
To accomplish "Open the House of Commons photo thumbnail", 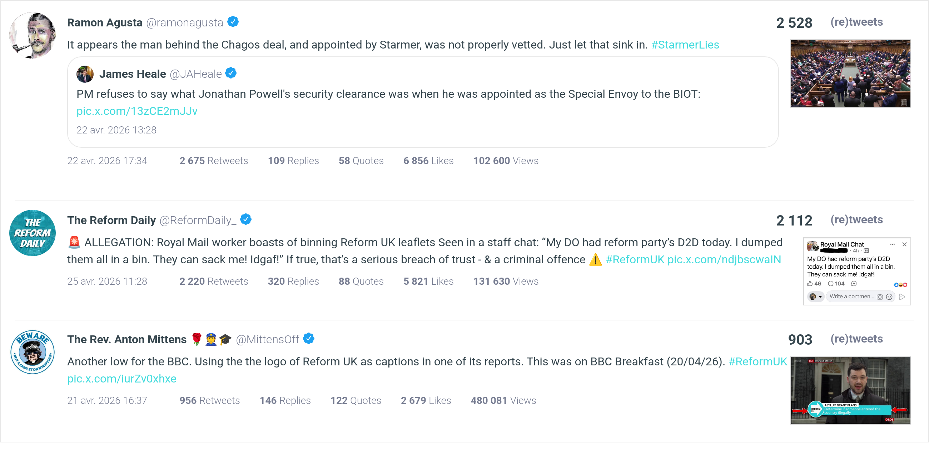I will click(x=850, y=74).
